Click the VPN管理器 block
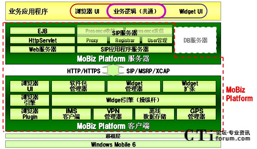The image size is (257, 149). (x=113, y=114)
